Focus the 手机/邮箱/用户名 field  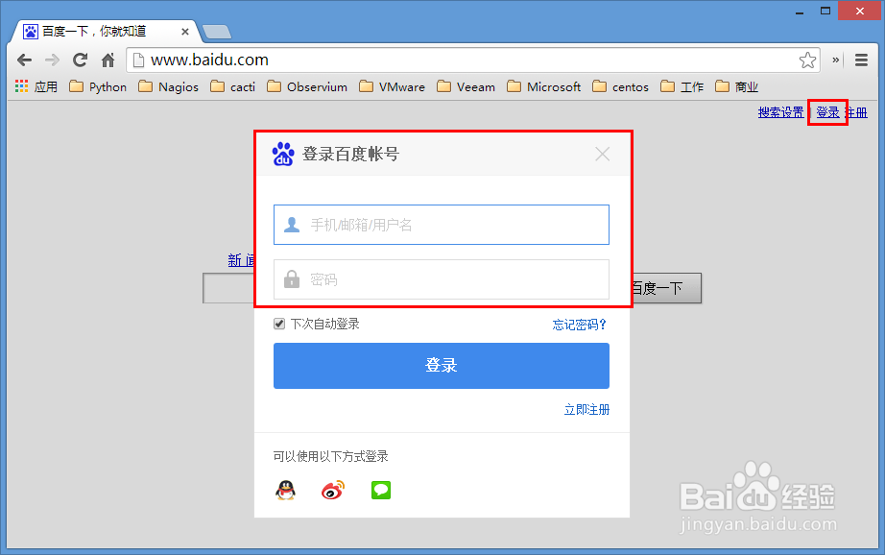442,225
